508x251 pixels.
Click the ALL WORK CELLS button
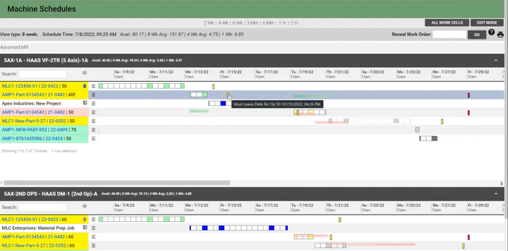tap(447, 22)
